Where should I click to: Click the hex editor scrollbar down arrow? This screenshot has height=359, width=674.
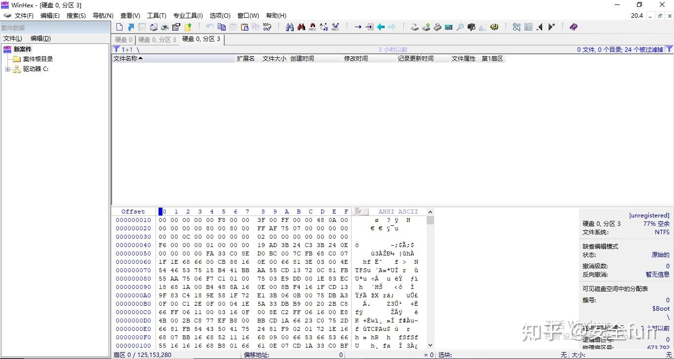coord(430,346)
